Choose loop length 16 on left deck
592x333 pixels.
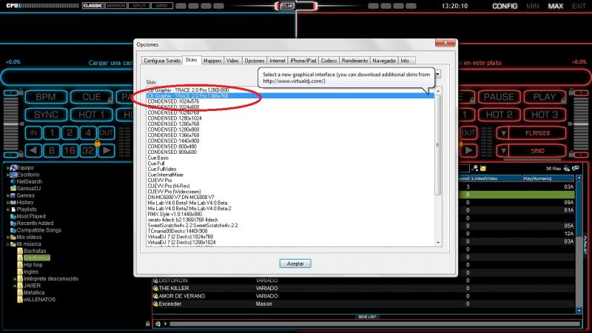coord(70,151)
